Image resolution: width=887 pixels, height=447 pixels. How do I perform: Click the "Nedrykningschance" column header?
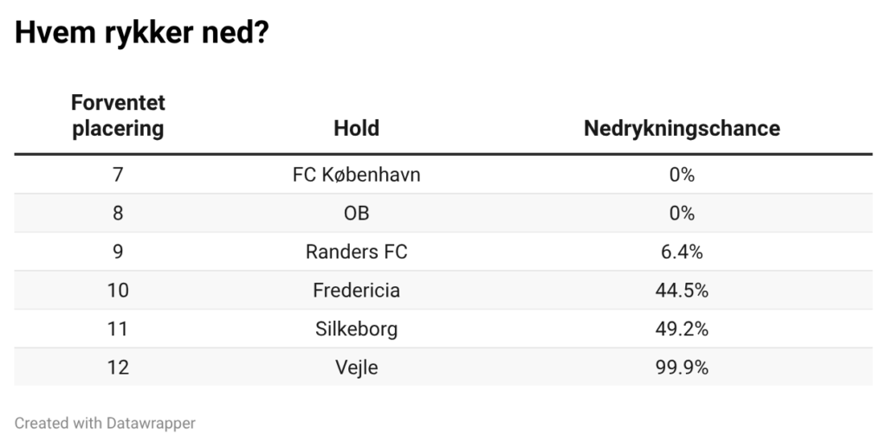pyautogui.click(x=681, y=129)
